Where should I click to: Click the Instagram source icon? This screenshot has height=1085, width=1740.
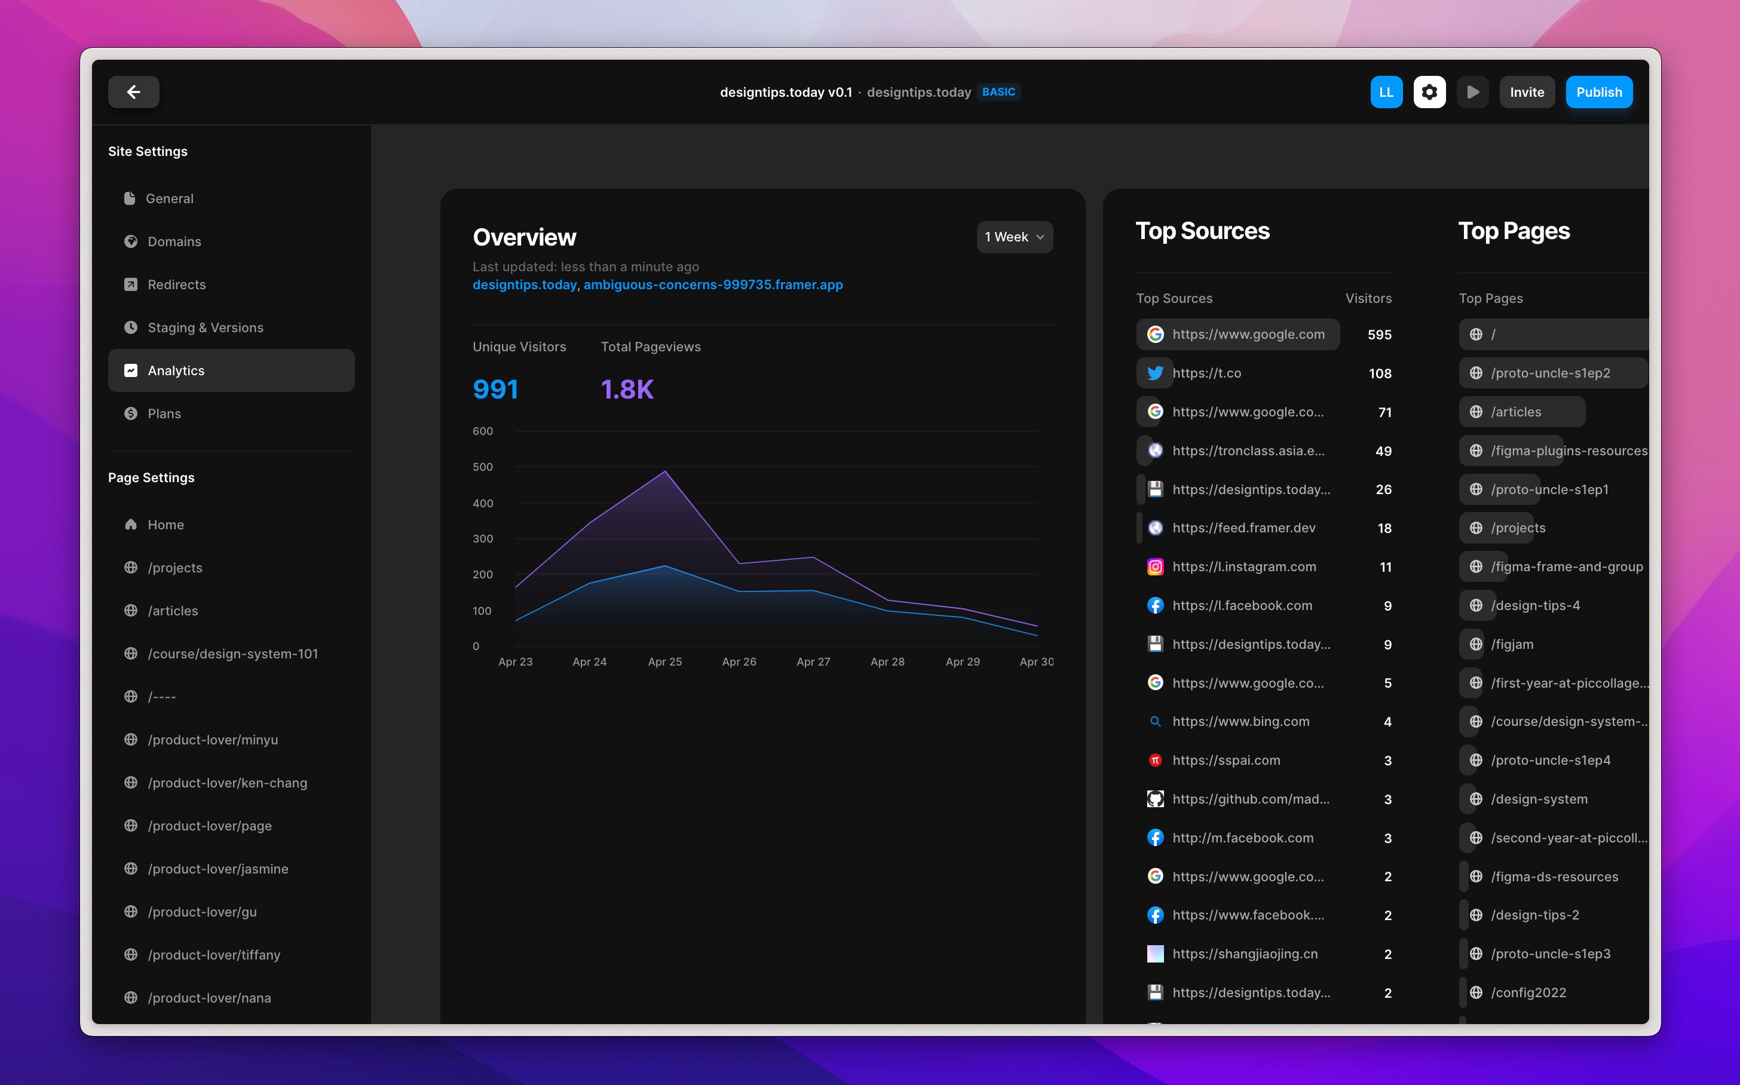click(1154, 567)
